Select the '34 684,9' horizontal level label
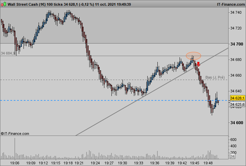Screen dimensions: 246x166 [x=8, y=53]
